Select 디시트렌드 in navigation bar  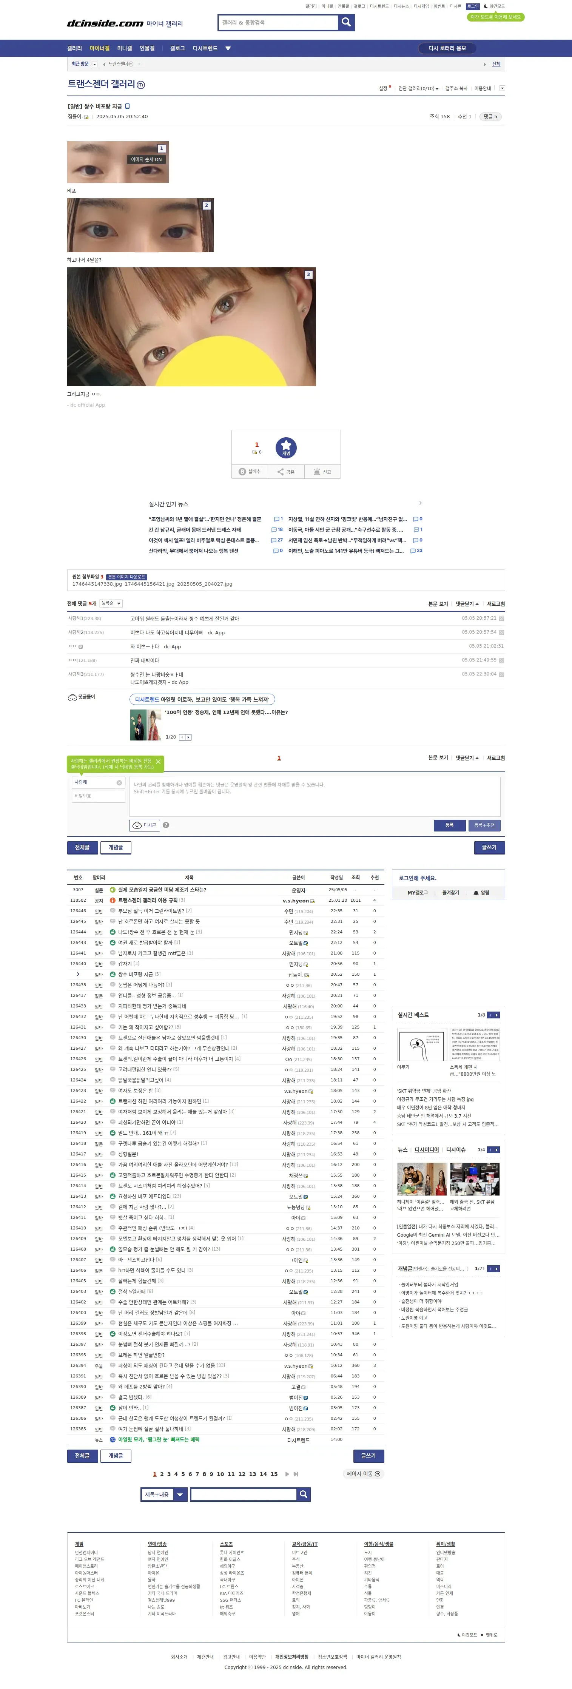click(205, 48)
